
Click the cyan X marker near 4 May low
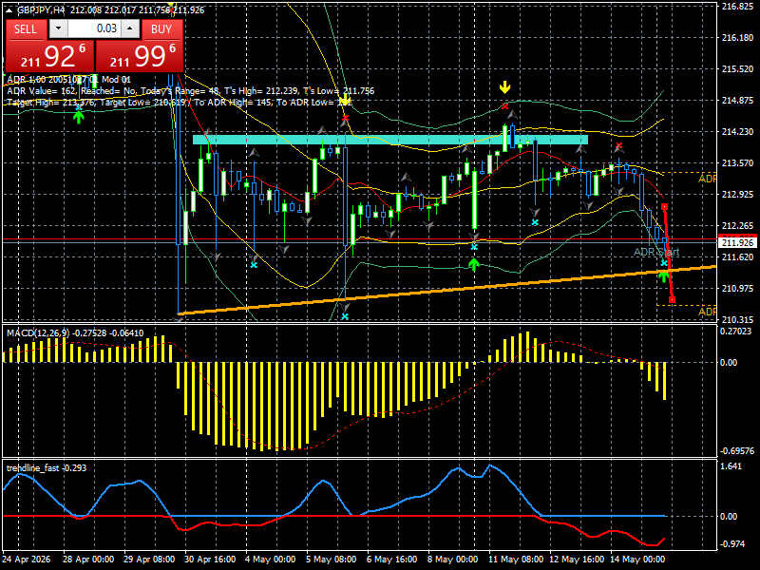(254, 265)
